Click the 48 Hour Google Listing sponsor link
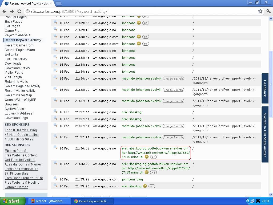This screenshot has width=273, height=205. pos(22,135)
